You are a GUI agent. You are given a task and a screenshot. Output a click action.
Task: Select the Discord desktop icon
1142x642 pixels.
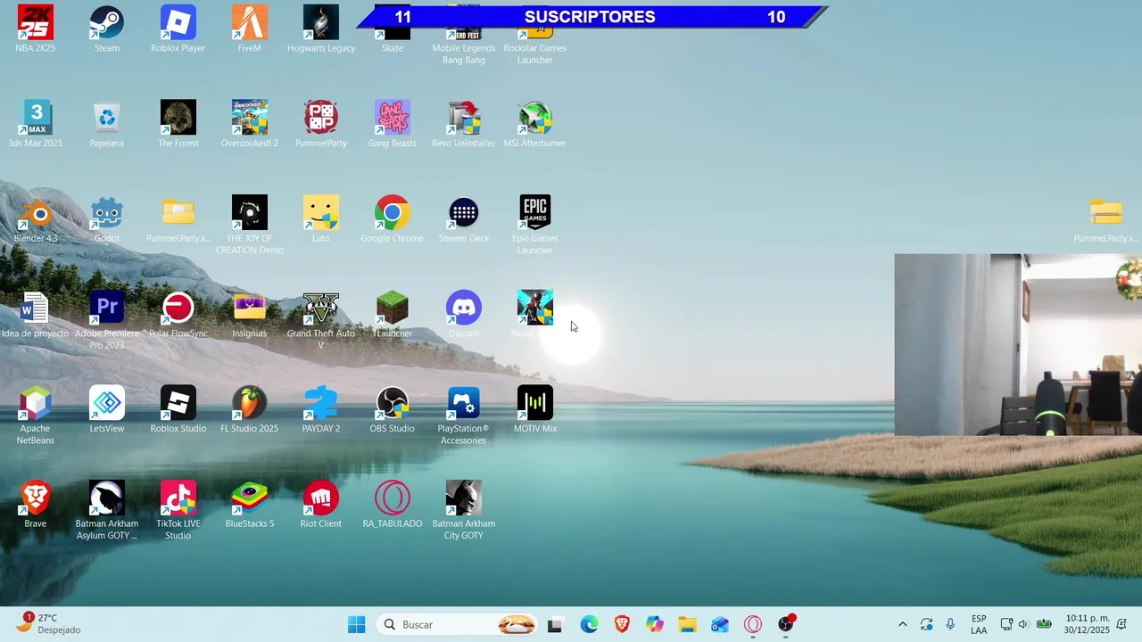pos(464,309)
